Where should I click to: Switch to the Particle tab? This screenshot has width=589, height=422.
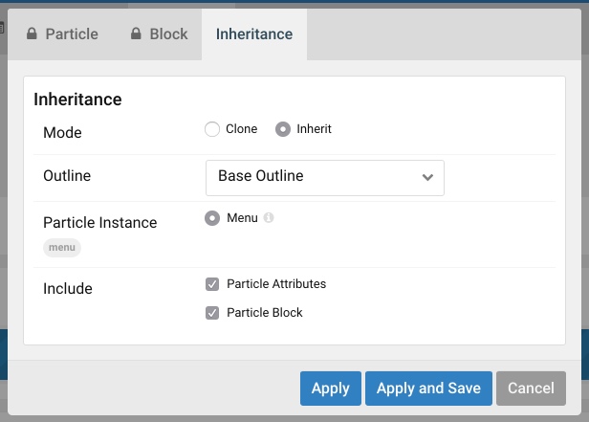61,34
